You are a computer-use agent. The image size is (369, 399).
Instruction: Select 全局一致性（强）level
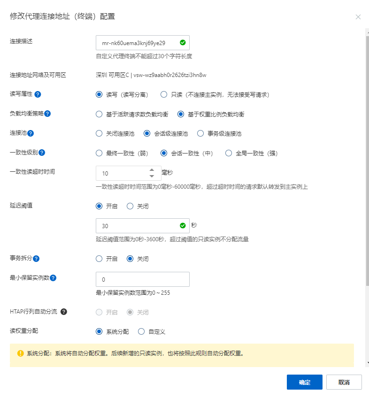pos(229,153)
